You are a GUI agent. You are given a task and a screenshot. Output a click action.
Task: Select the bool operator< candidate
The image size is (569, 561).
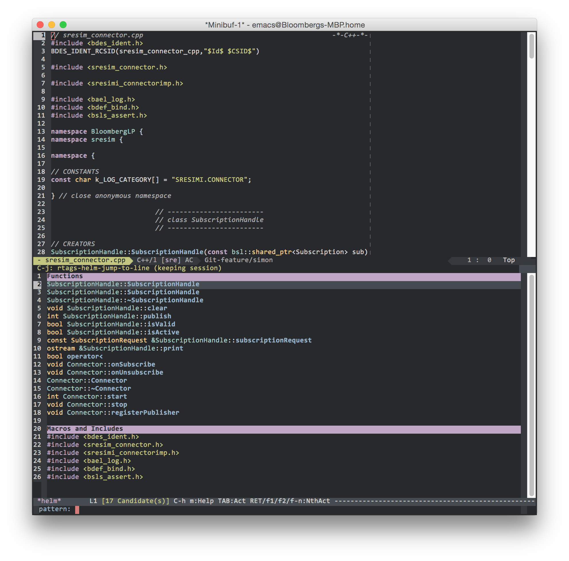tap(75, 356)
